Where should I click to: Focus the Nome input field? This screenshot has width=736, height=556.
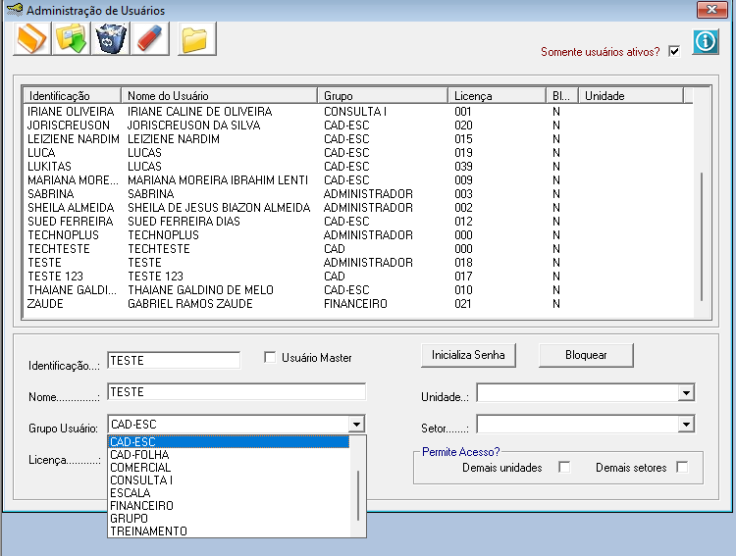click(237, 392)
